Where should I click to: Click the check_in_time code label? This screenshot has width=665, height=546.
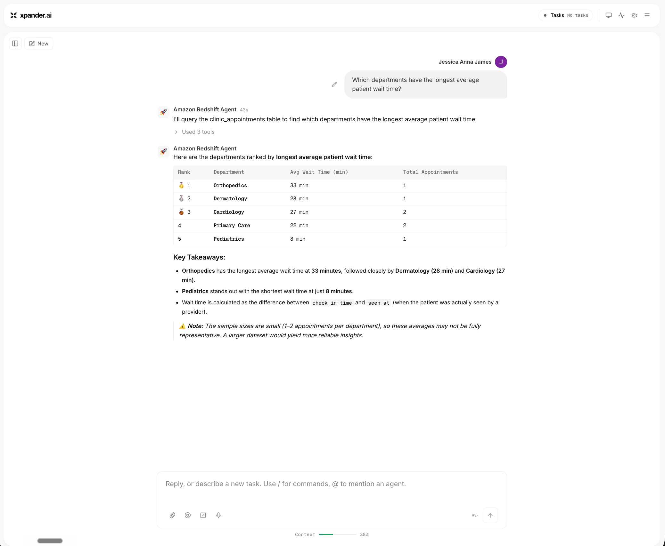click(332, 303)
